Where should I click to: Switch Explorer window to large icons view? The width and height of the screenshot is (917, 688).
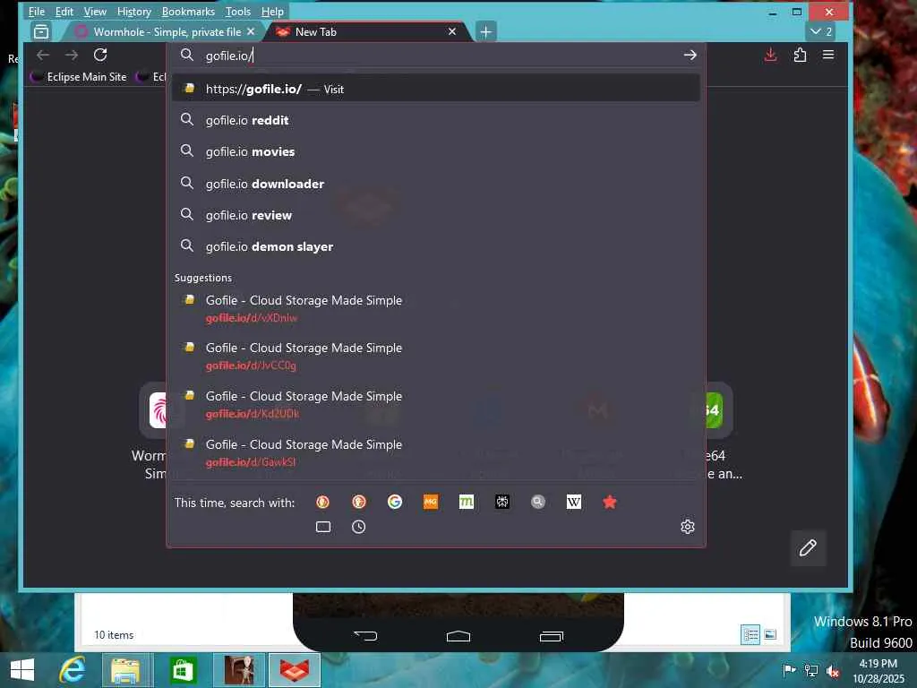(770, 635)
